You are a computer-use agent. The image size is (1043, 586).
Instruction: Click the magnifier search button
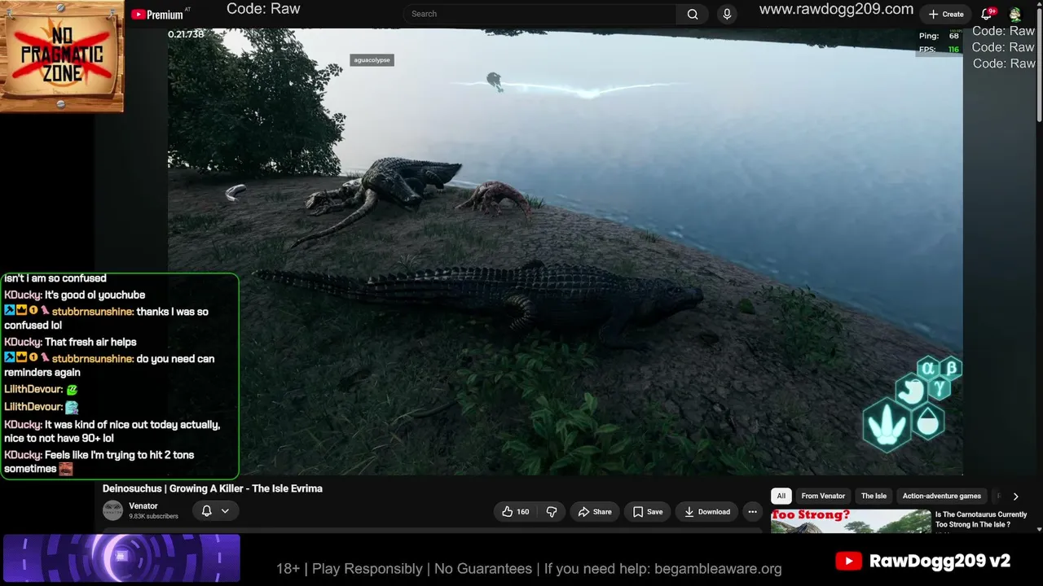point(693,14)
